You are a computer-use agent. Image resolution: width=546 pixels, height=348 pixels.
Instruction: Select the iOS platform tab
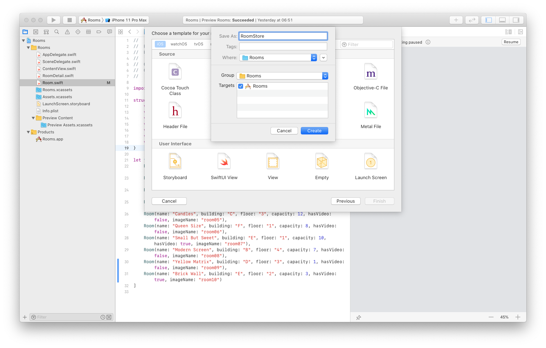160,44
